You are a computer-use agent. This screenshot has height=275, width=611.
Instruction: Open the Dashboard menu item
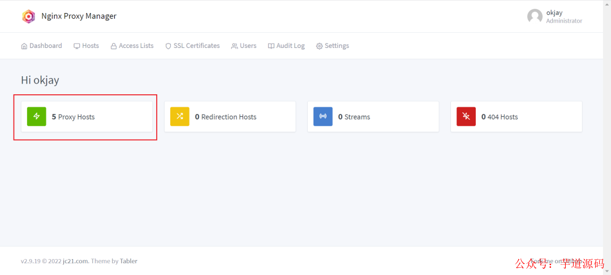pyautogui.click(x=41, y=46)
